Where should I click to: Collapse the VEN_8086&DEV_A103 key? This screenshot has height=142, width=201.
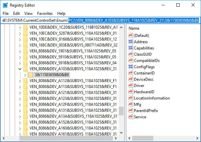20,69
